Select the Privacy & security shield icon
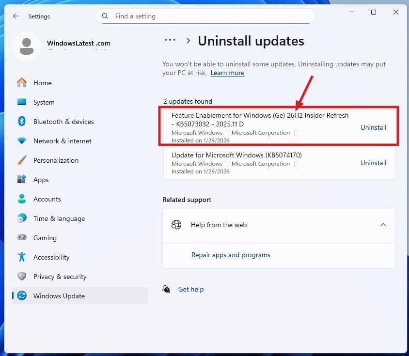Screen dimensions: 409x356 pyautogui.click(x=22, y=277)
